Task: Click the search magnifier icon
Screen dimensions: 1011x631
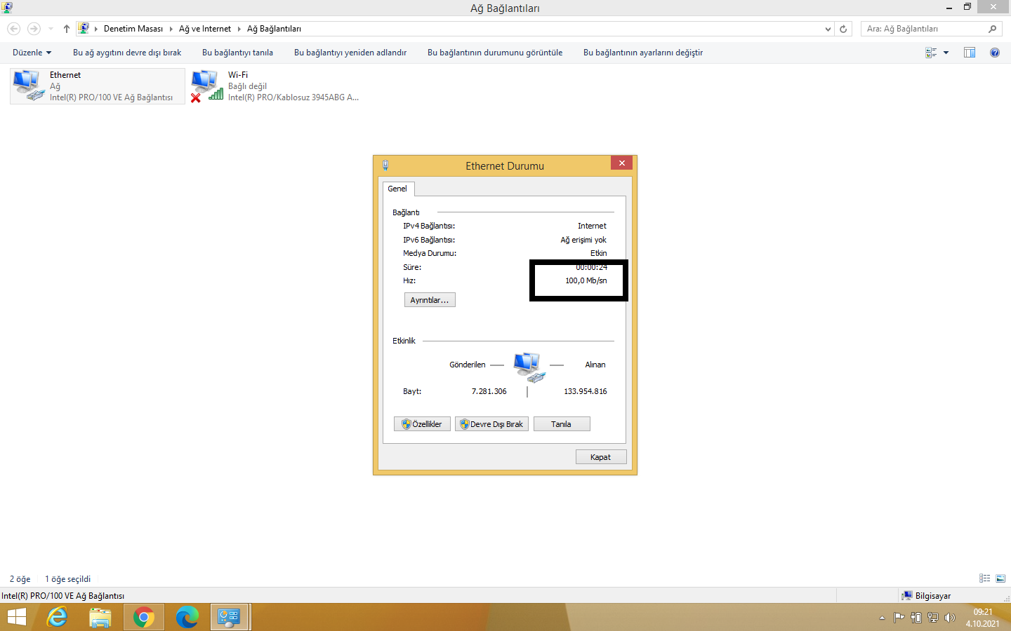Action: click(x=992, y=29)
